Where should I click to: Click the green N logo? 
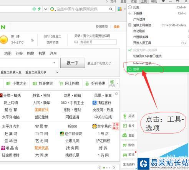click(3, 27)
